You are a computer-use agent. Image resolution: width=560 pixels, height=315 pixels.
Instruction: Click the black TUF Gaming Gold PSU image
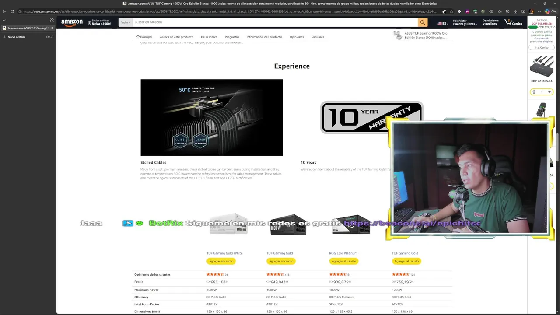[x=287, y=224]
